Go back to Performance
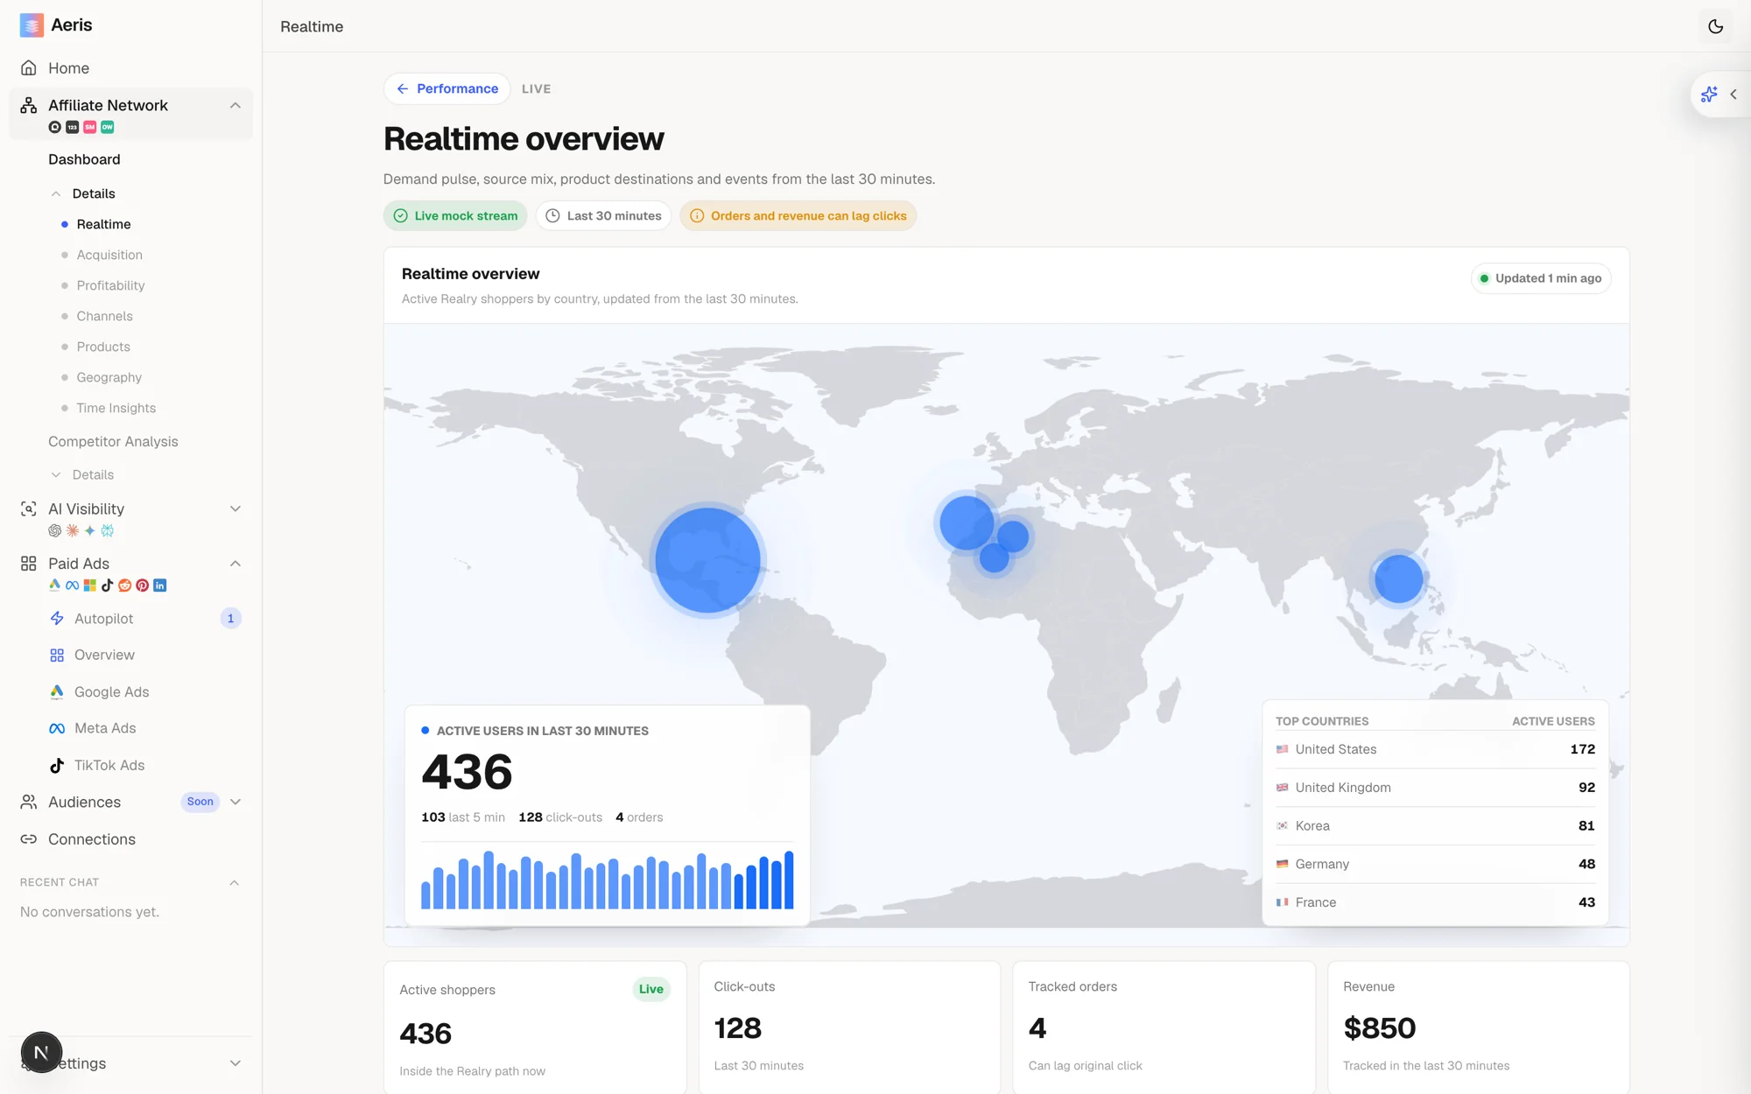This screenshot has width=1751, height=1094. click(447, 88)
